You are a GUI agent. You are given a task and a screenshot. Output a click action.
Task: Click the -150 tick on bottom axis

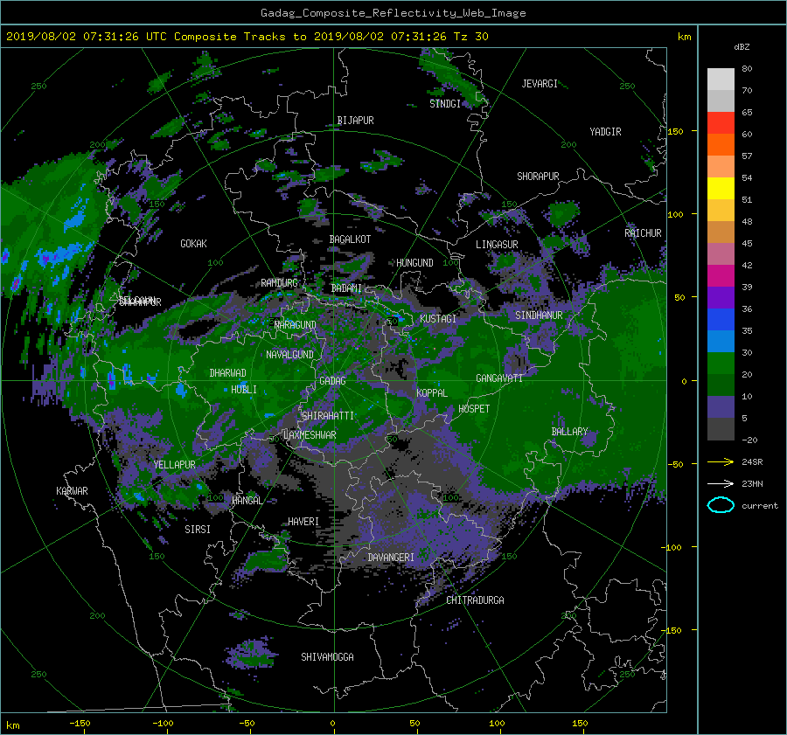80,724
